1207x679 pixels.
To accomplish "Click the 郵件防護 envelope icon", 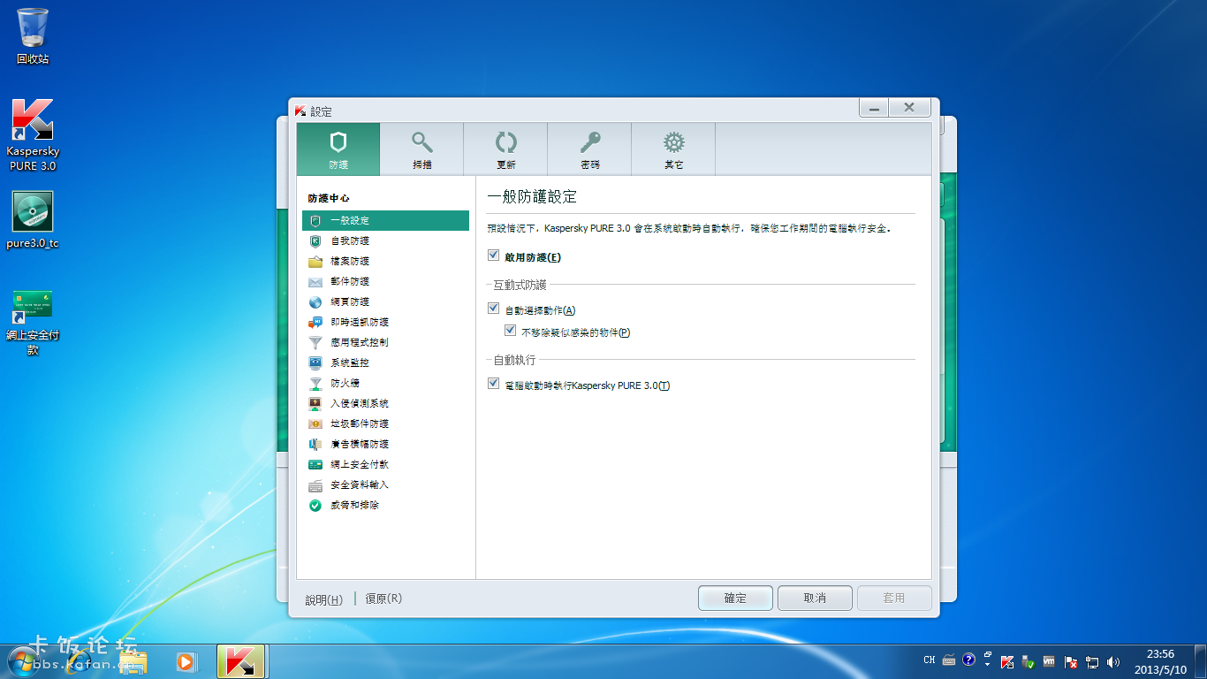I will click(x=315, y=281).
